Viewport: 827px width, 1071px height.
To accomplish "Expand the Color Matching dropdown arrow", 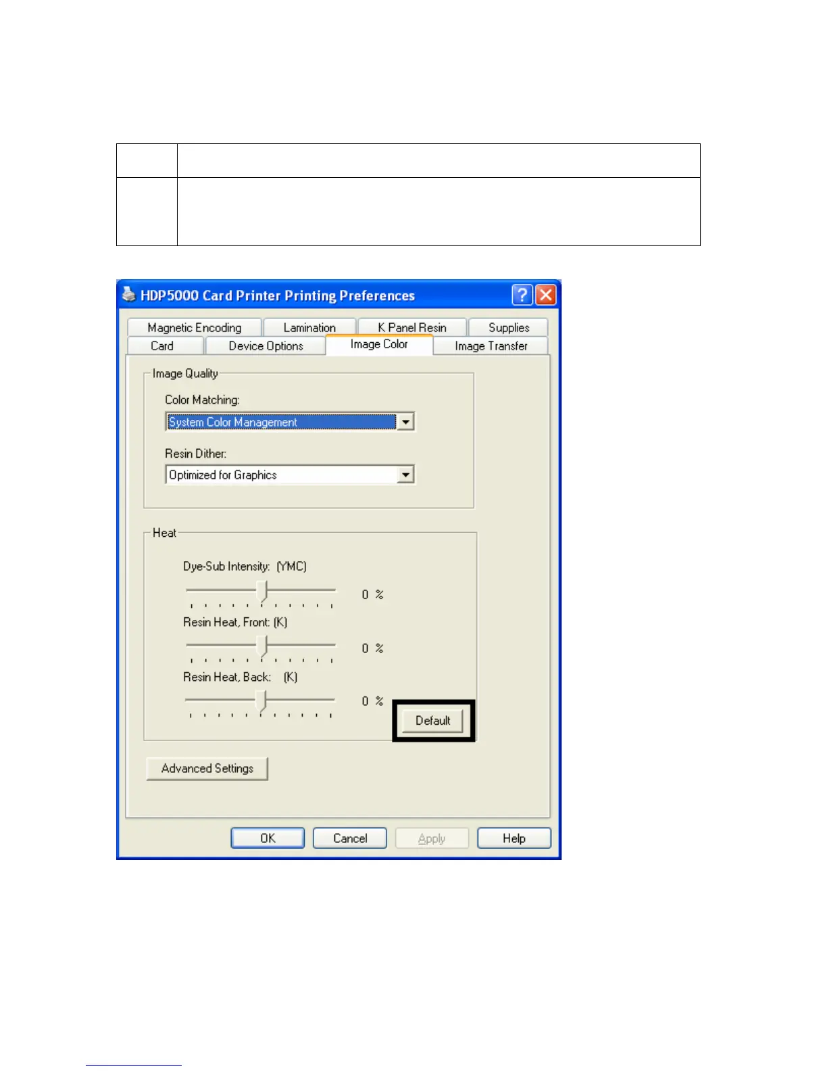I will (x=405, y=422).
